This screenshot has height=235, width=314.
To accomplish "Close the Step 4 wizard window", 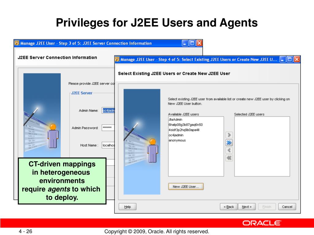I will tap(297, 59).
